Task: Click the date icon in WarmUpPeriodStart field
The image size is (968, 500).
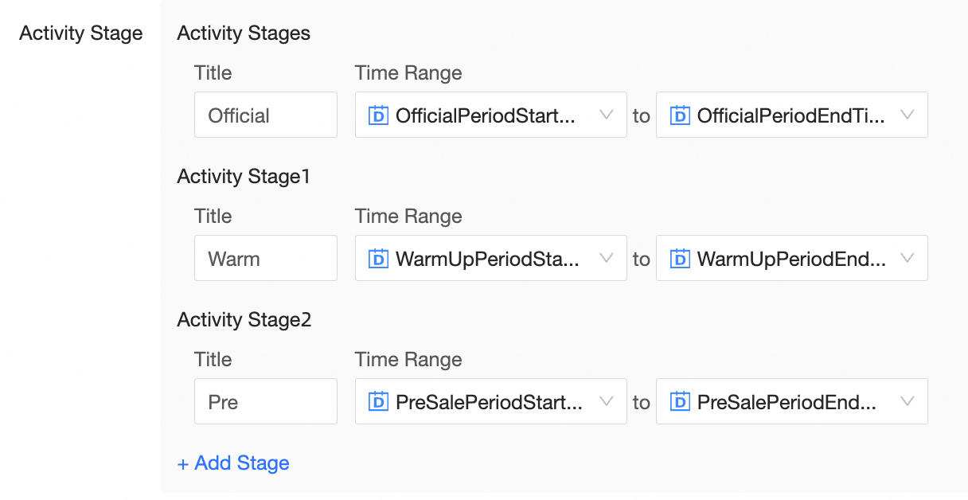Action: pyautogui.click(x=377, y=259)
